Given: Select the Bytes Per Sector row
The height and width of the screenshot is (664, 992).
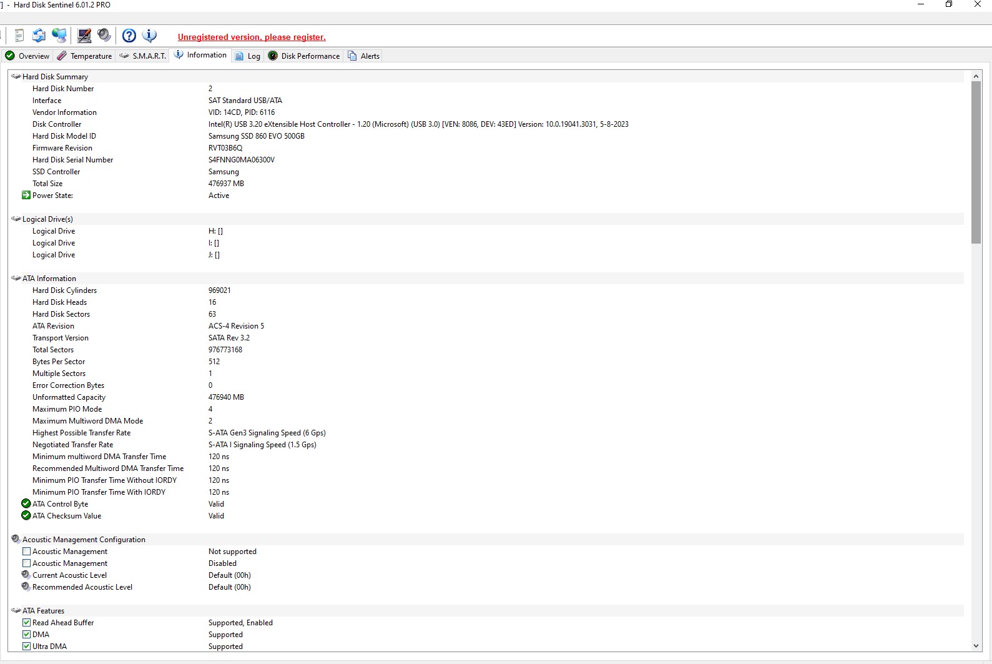Looking at the screenshot, I should click(487, 362).
